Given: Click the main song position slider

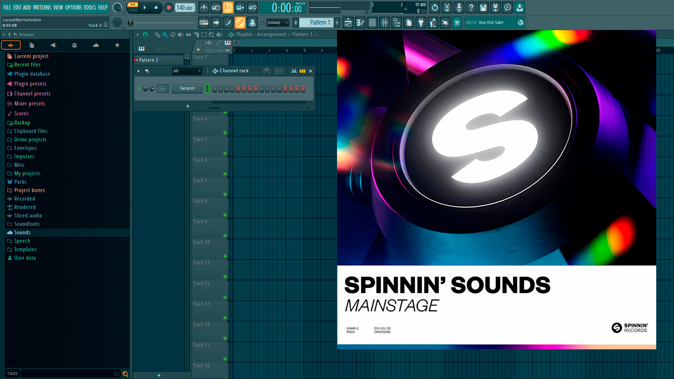Looking at the screenshot, I should [162, 23].
